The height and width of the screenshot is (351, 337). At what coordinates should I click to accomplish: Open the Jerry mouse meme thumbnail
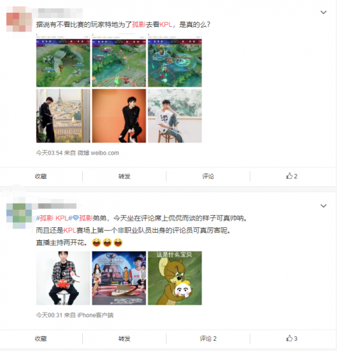pyautogui.click(x=175, y=278)
